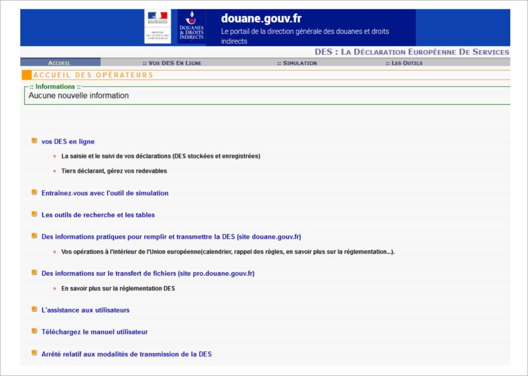Click the douane.gouv.fr site title banner
The image size is (528, 376).
261,19
